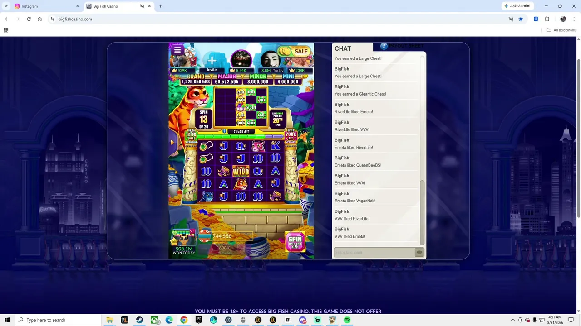This screenshot has width=581, height=326.
Task: Open File Explorer from the taskbar
Action: [109, 320]
